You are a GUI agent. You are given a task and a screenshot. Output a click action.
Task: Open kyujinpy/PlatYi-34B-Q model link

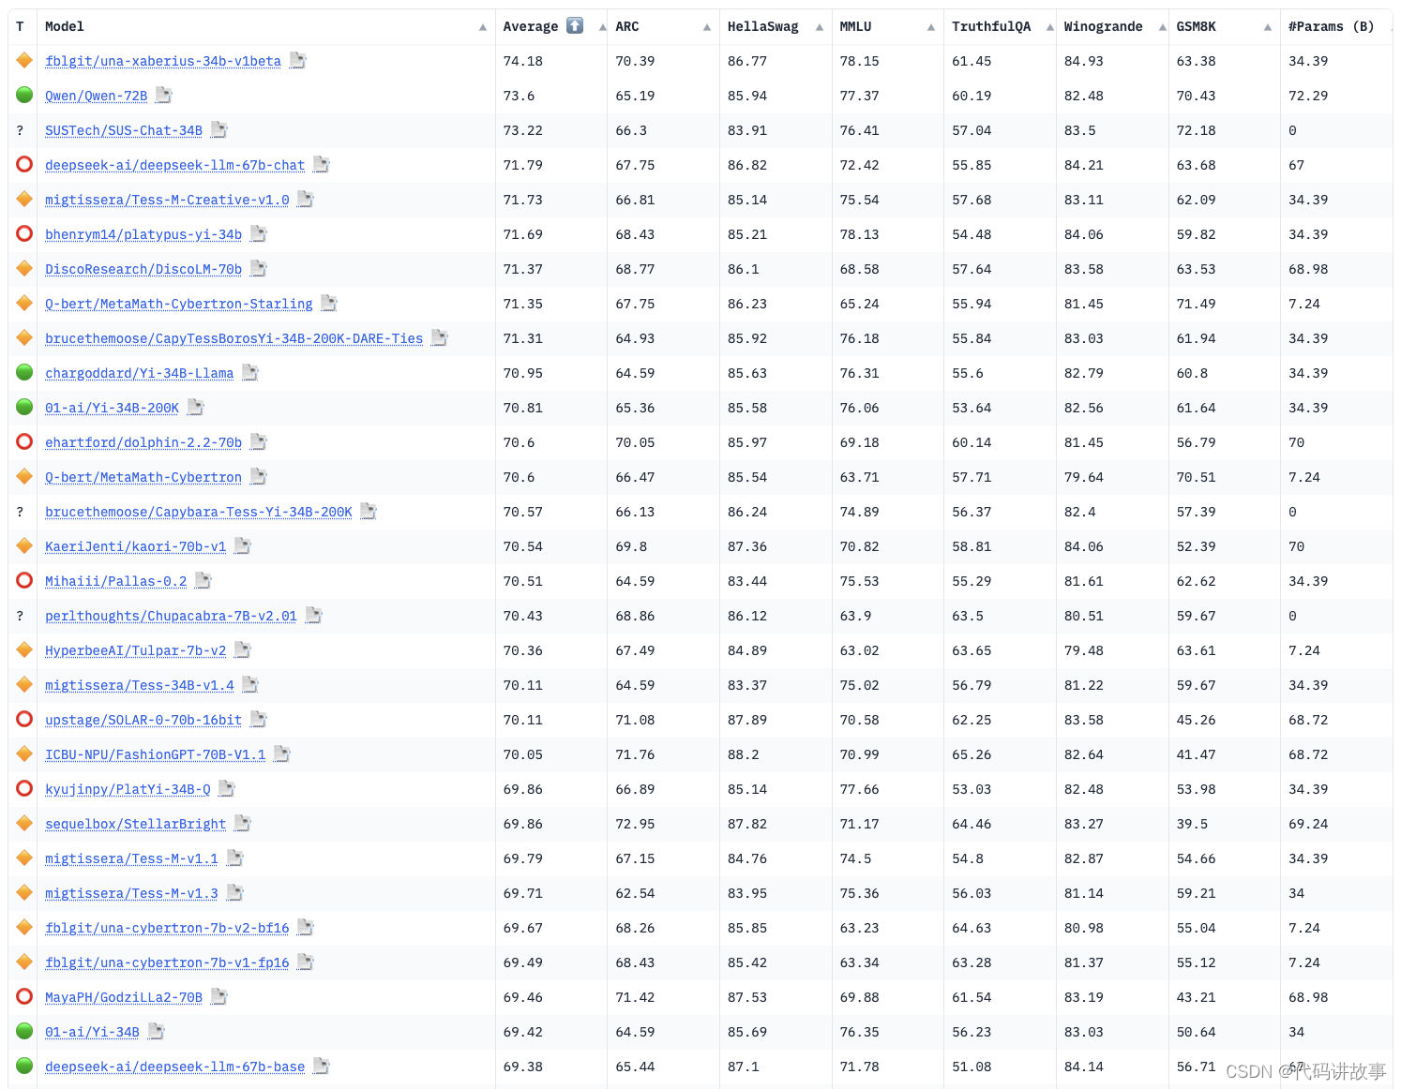128,789
